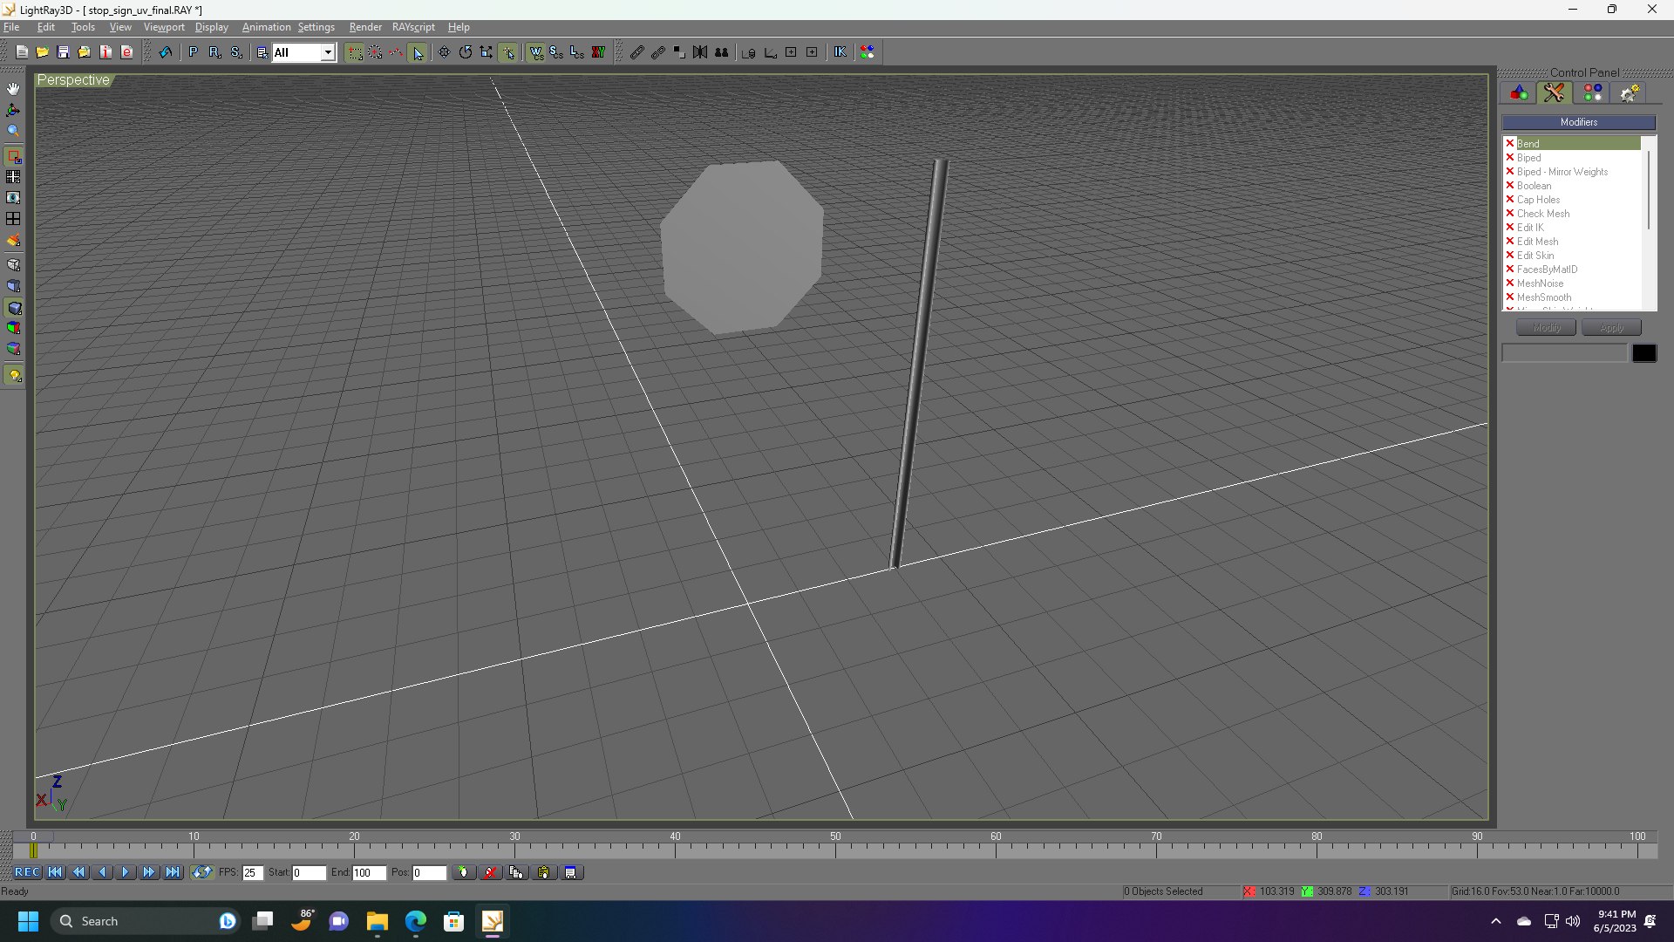Viewport: 1674px width, 942px height.
Task: Switch to the Create tab in Control Panel
Action: (x=1519, y=92)
